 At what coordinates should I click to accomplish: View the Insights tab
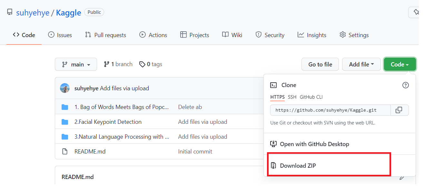312,35
